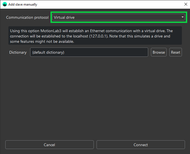Click the Dictionary label

tap(18, 52)
